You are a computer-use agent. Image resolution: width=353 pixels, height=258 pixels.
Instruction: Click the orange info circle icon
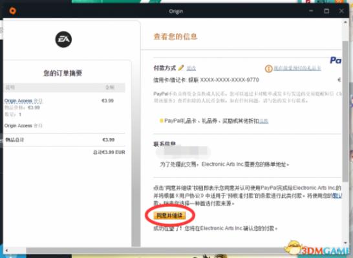pyautogui.click(x=268, y=68)
